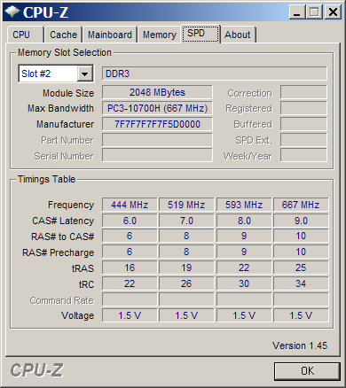Click the tRAS value 16
Viewport: 346px width, 388px height.
pos(130,268)
